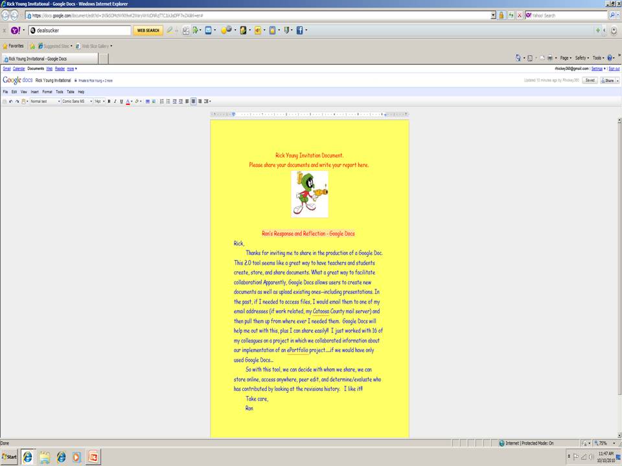Insert a link using the toolbar icon
This screenshot has height=466, width=622.
[148, 102]
